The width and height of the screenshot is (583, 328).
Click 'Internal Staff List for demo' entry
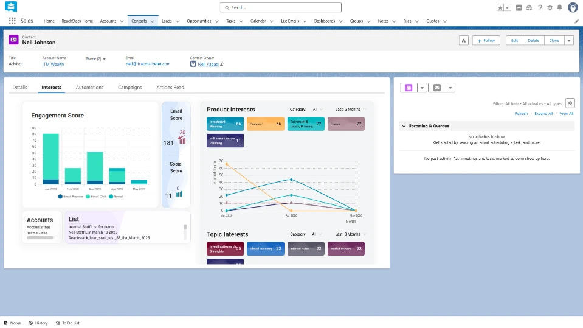[x=91, y=227]
